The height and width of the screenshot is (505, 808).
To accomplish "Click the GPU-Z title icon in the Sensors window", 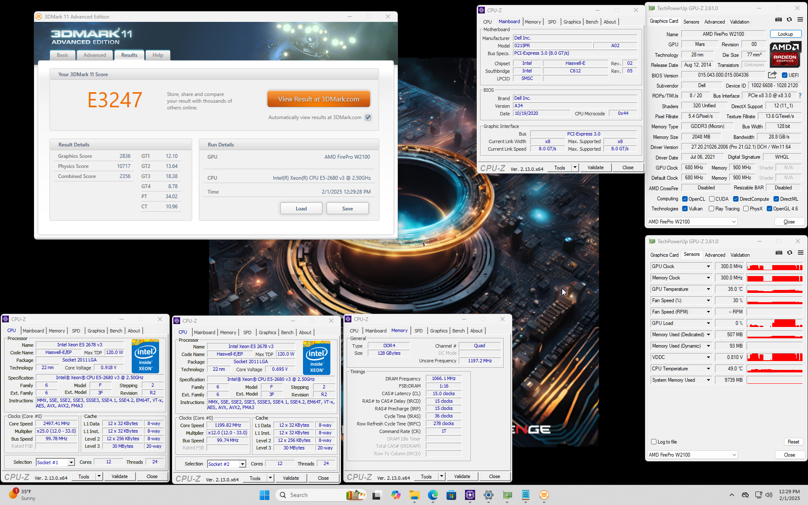I will coord(652,241).
